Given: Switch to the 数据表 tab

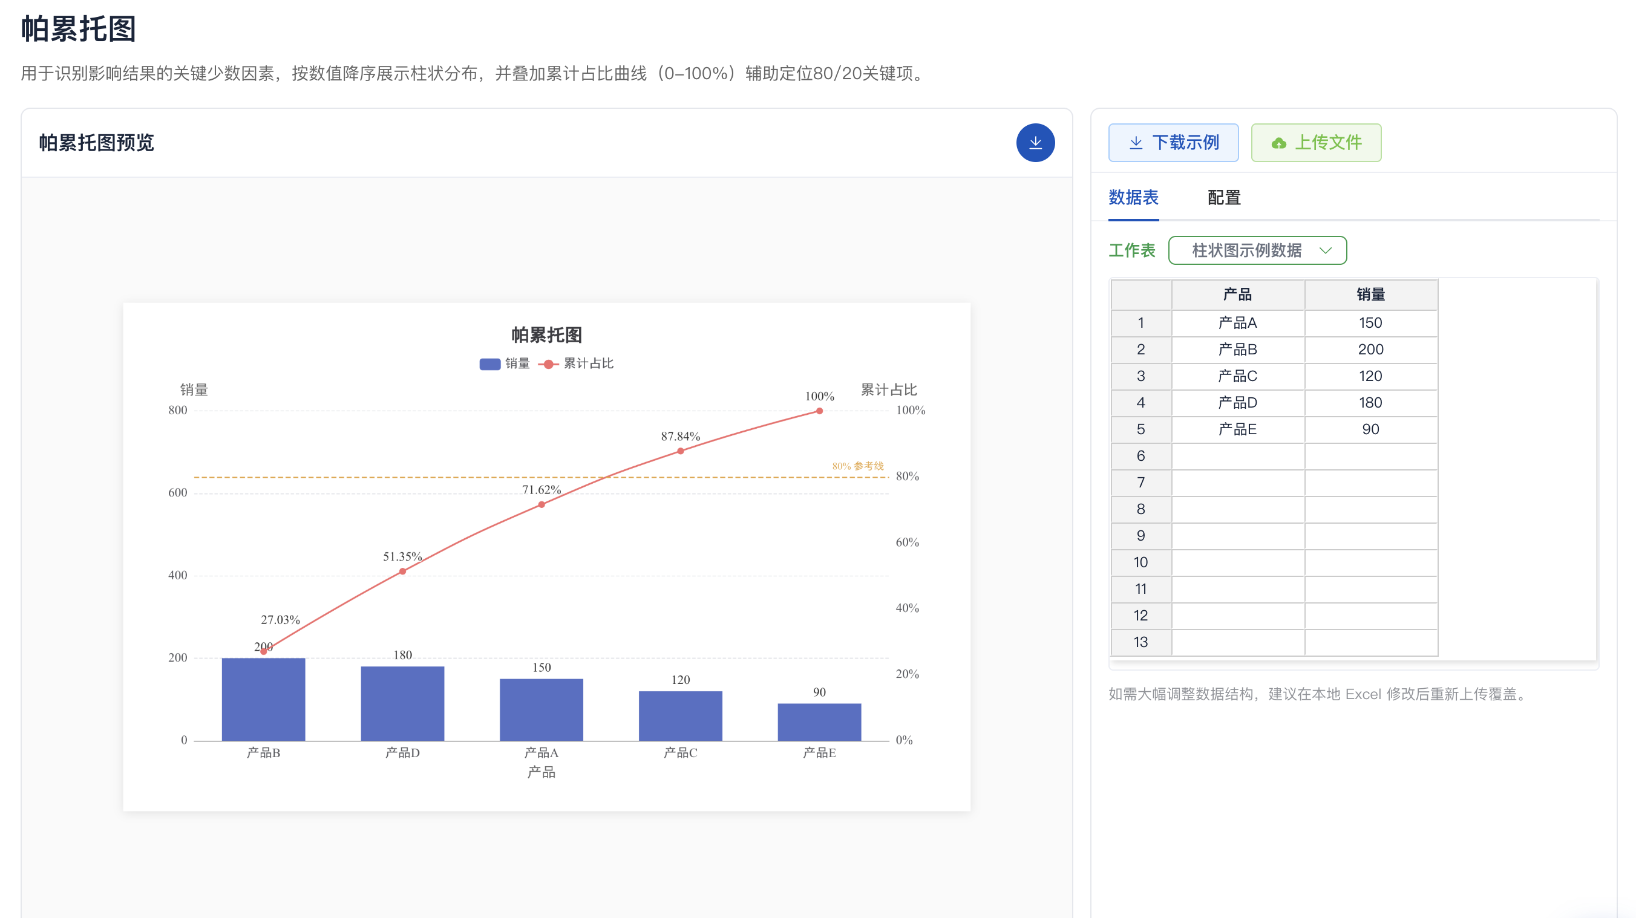Looking at the screenshot, I should pos(1133,197).
